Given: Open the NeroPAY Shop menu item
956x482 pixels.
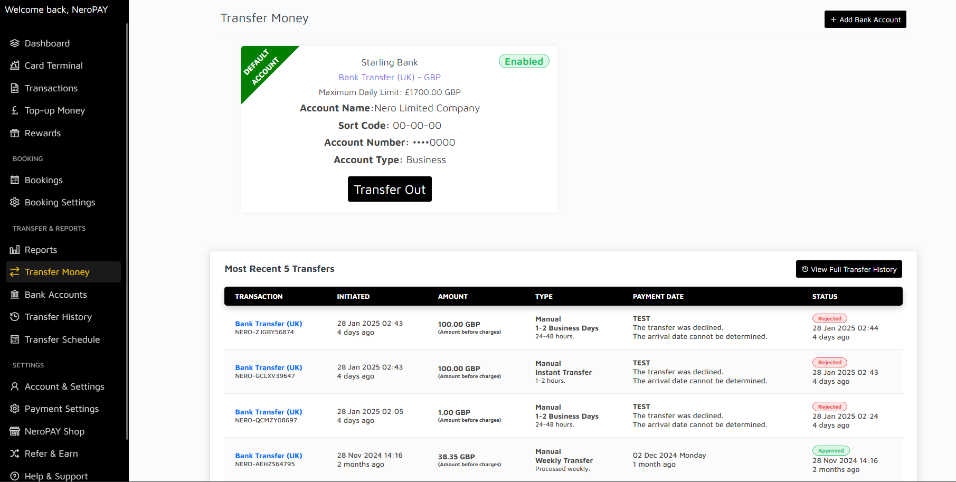Looking at the screenshot, I should tap(54, 431).
